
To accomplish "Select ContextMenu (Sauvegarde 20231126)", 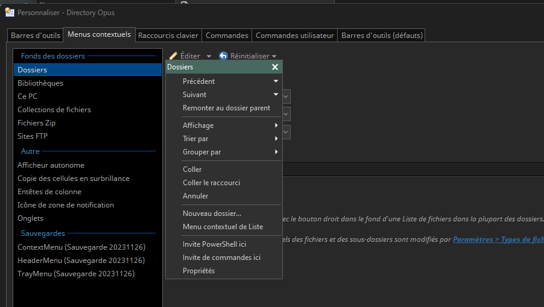I will pyautogui.click(x=88, y=247).
